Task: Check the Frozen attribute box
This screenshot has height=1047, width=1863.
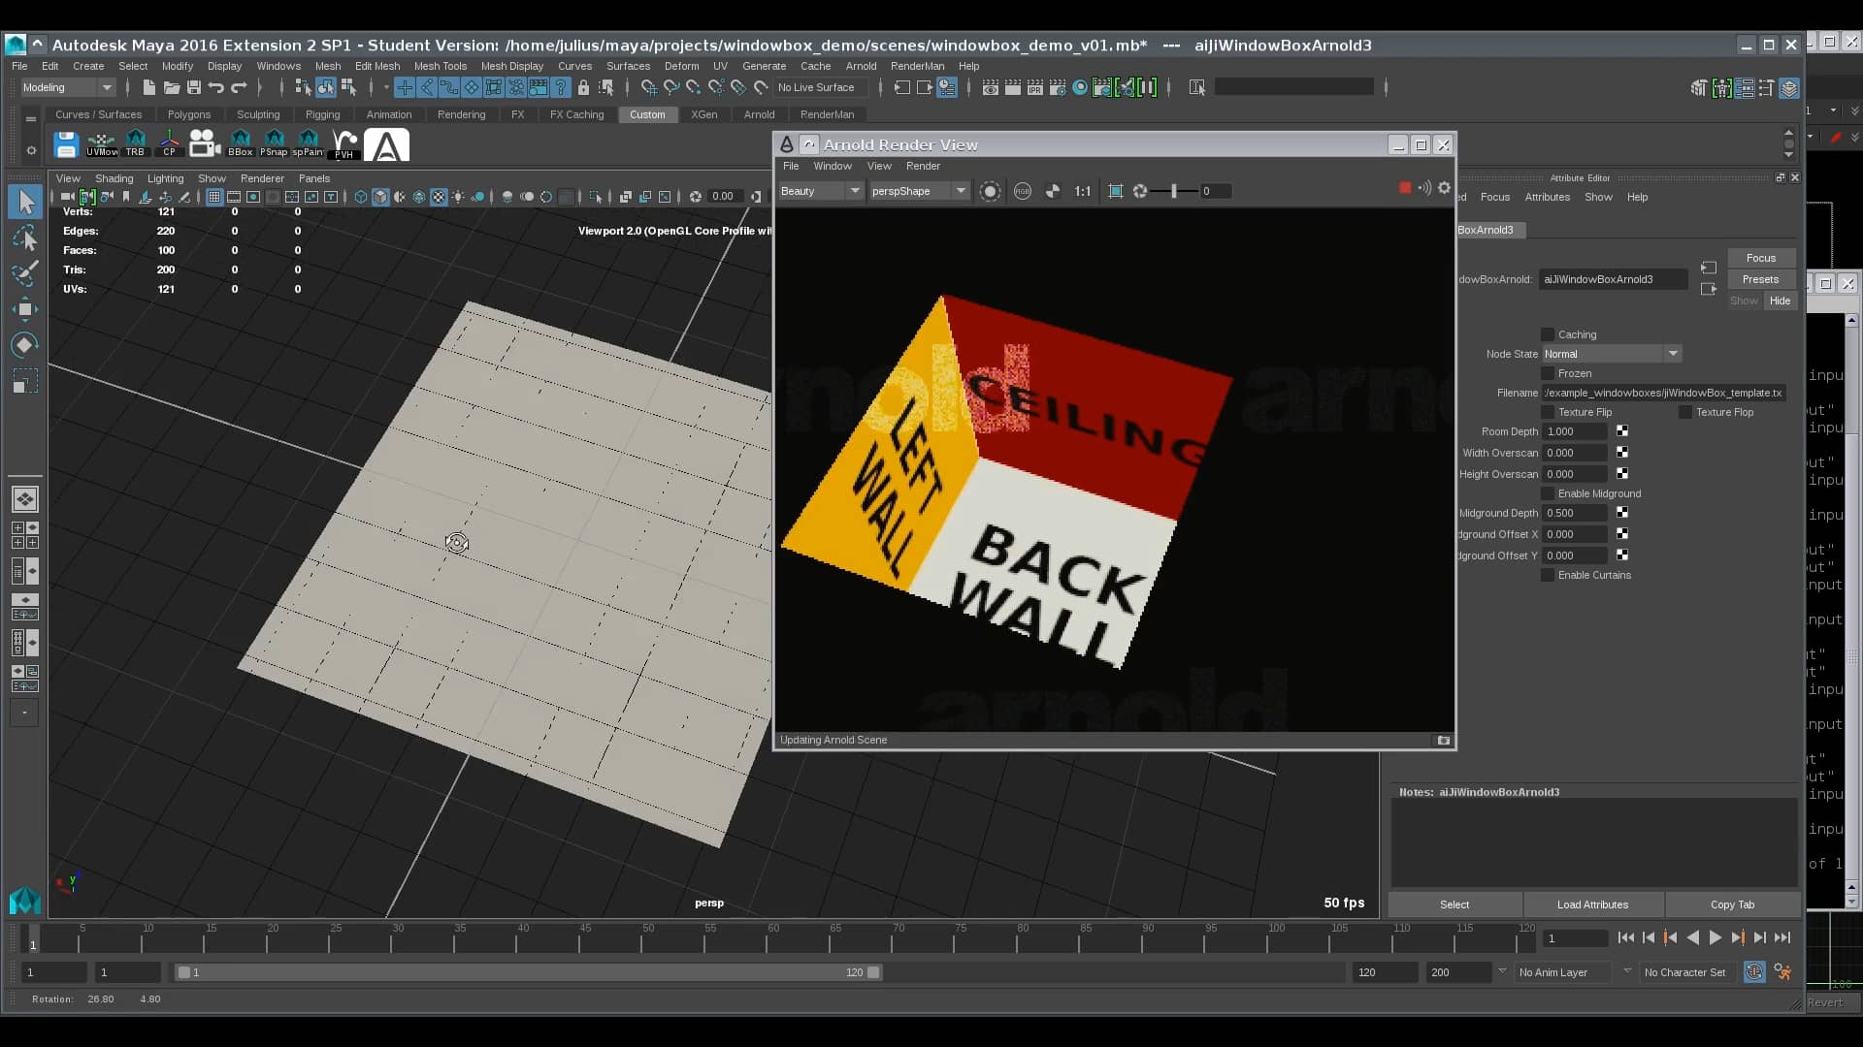Action: coord(1547,373)
